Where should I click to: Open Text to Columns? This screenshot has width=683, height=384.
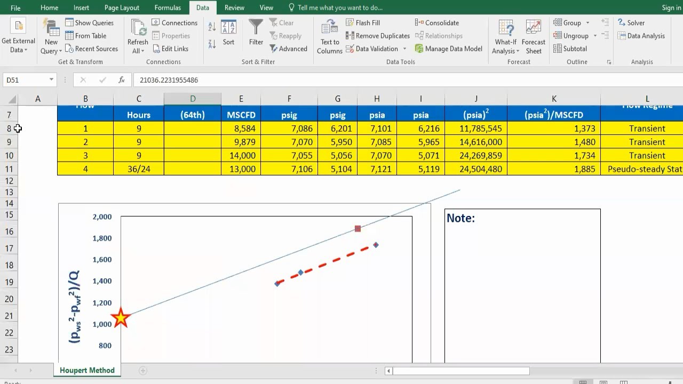(x=330, y=36)
